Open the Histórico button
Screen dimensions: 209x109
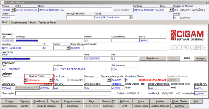125,101
